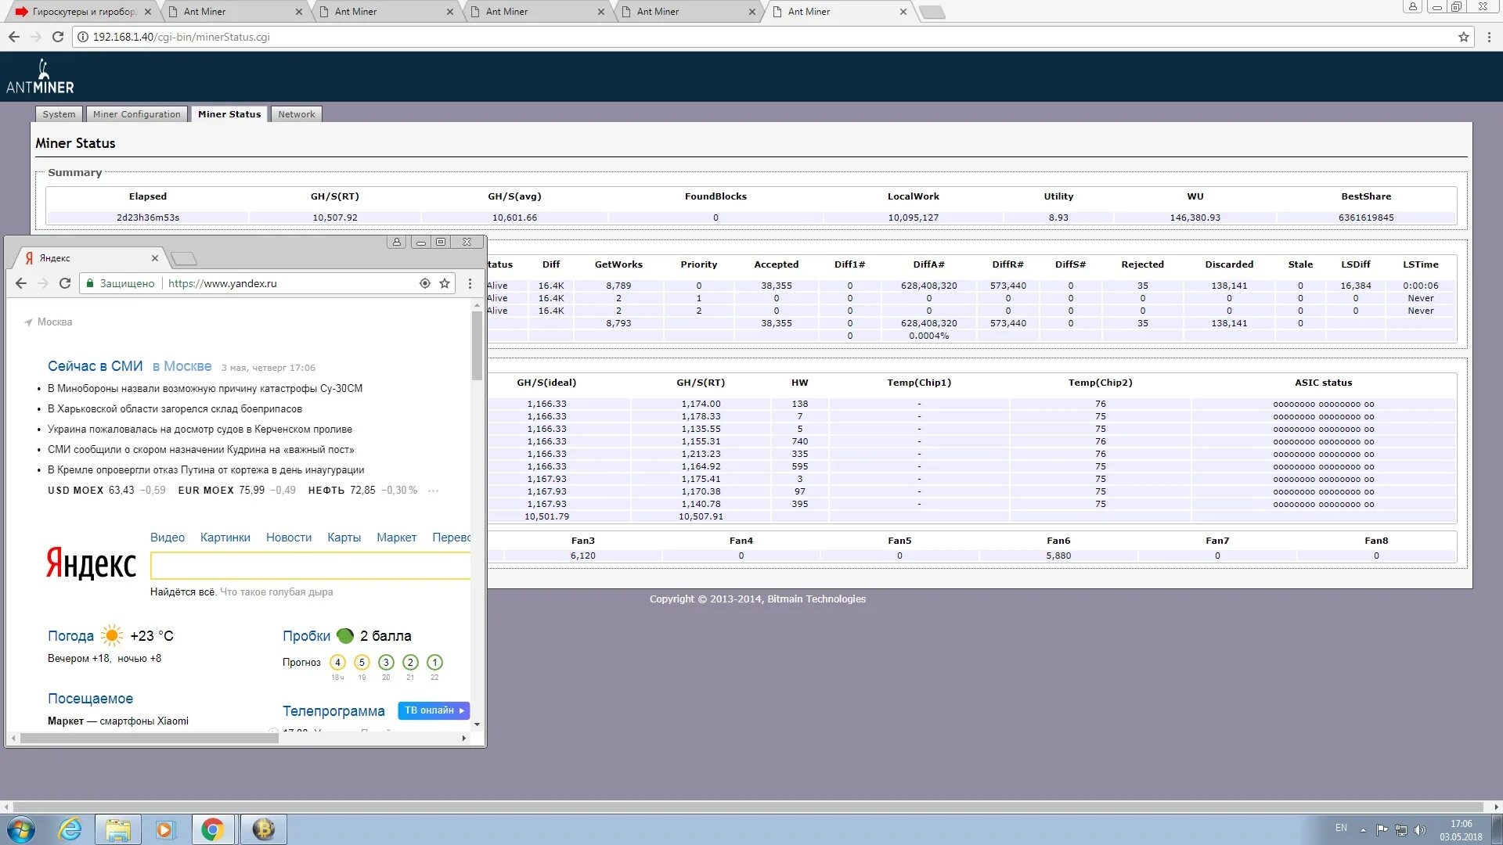Screen dimensions: 1503x845
Task: Open the Network tab
Action: (x=296, y=114)
